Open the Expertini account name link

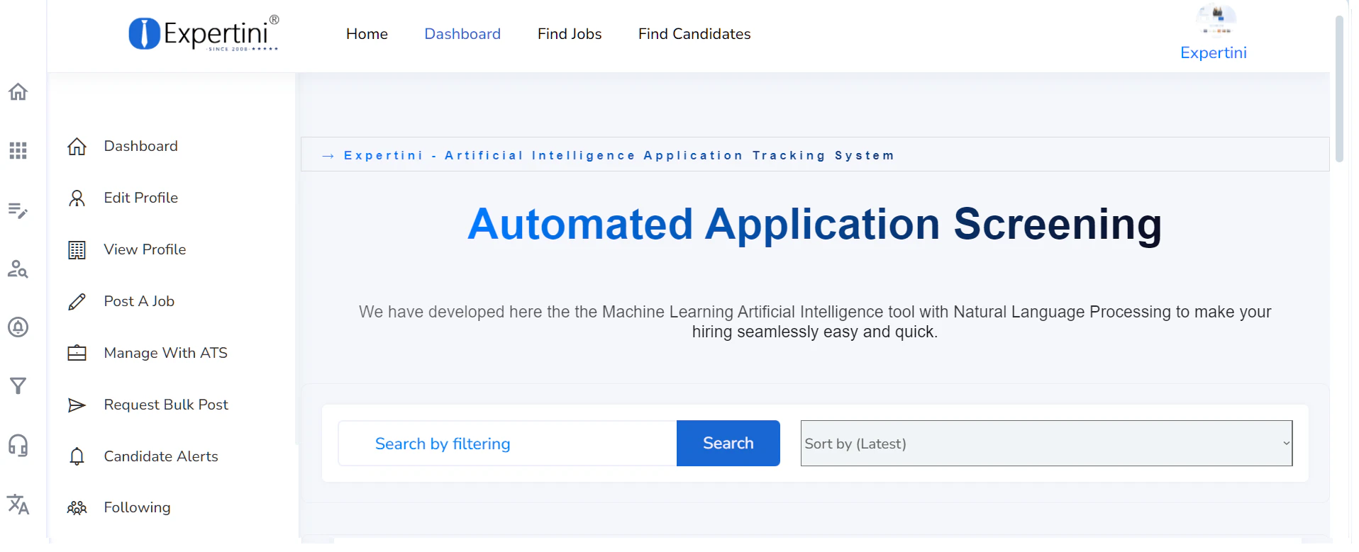(1214, 52)
